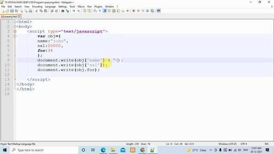
Task: Open the Settings menu
Action: tap(63, 6)
